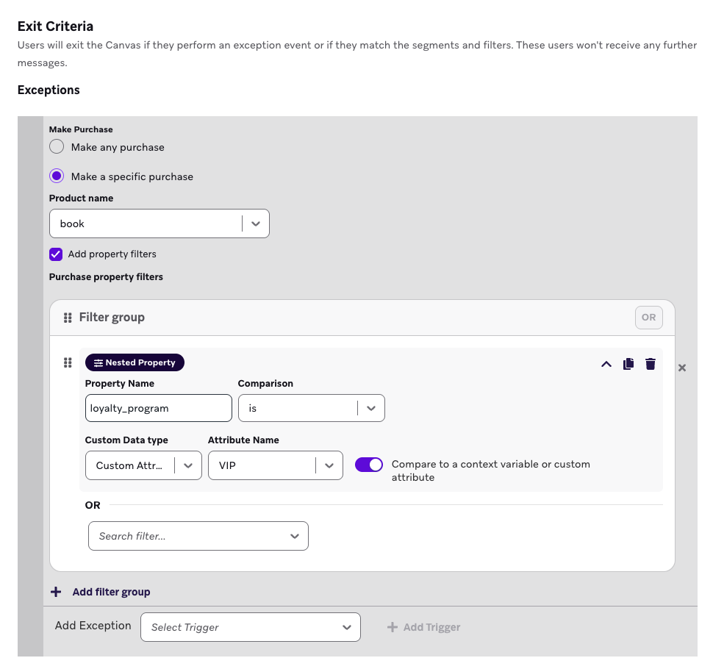The height and width of the screenshot is (669, 713).
Task: Open the Select Trigger dropdown
Action: (250, 627)
